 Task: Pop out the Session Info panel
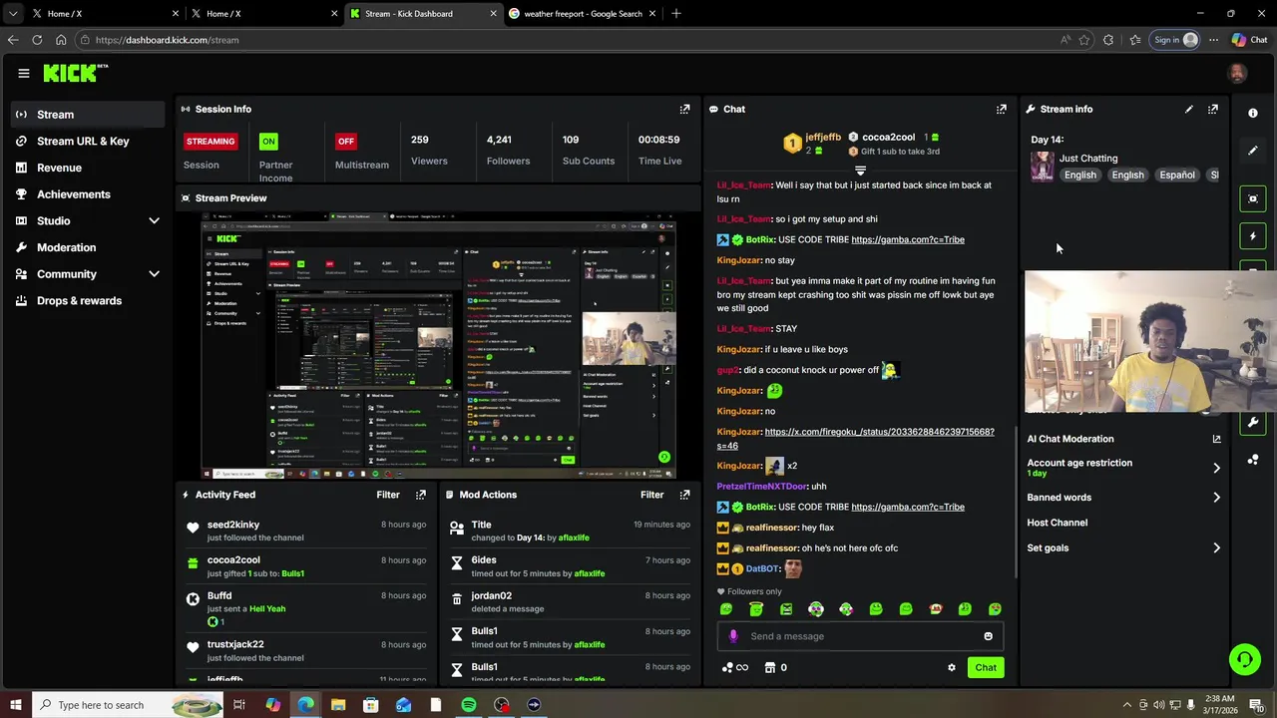(684, 109)
